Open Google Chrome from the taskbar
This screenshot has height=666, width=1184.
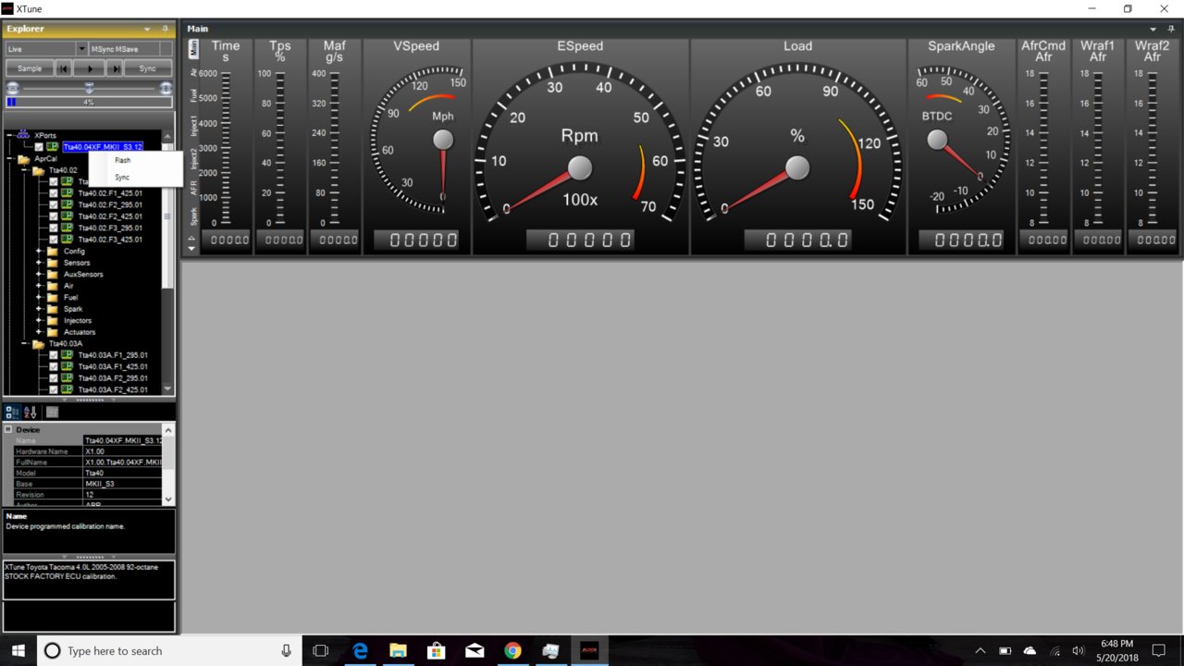512,650
